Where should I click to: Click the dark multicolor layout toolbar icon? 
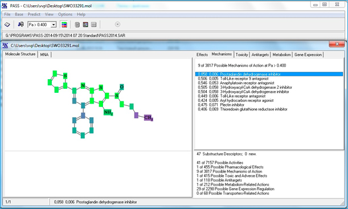pos(85,24)
